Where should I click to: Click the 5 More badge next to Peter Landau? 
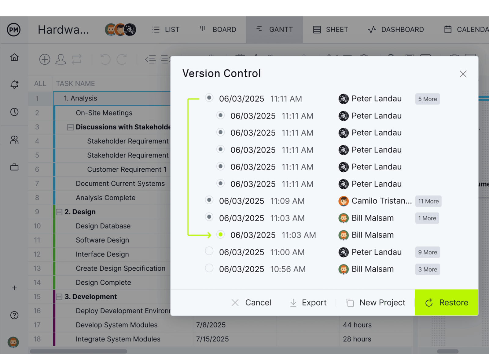[427, 99]
